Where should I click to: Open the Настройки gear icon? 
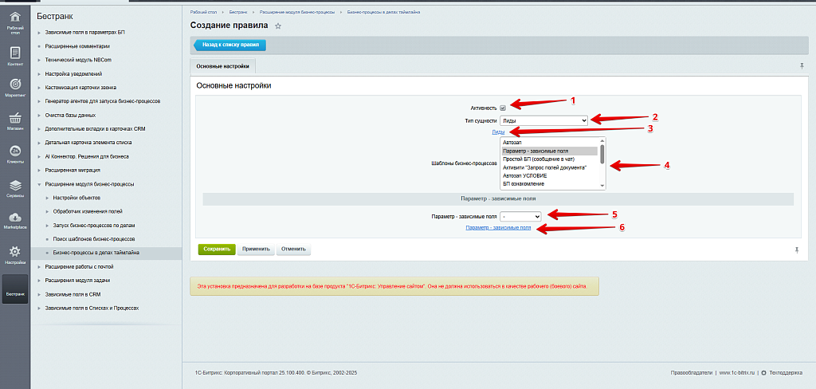click(x=14, y=253)
